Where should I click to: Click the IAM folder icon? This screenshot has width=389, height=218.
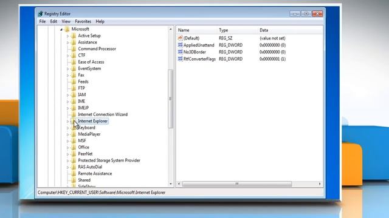point(74,94)
